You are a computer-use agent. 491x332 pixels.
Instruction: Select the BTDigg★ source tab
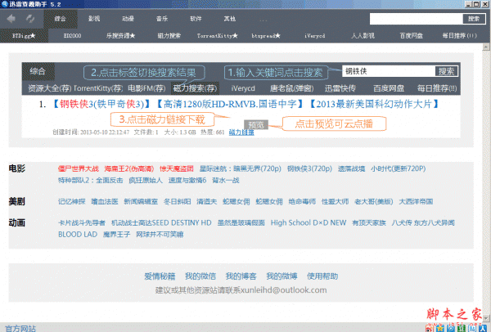click(x=24, y=36)
